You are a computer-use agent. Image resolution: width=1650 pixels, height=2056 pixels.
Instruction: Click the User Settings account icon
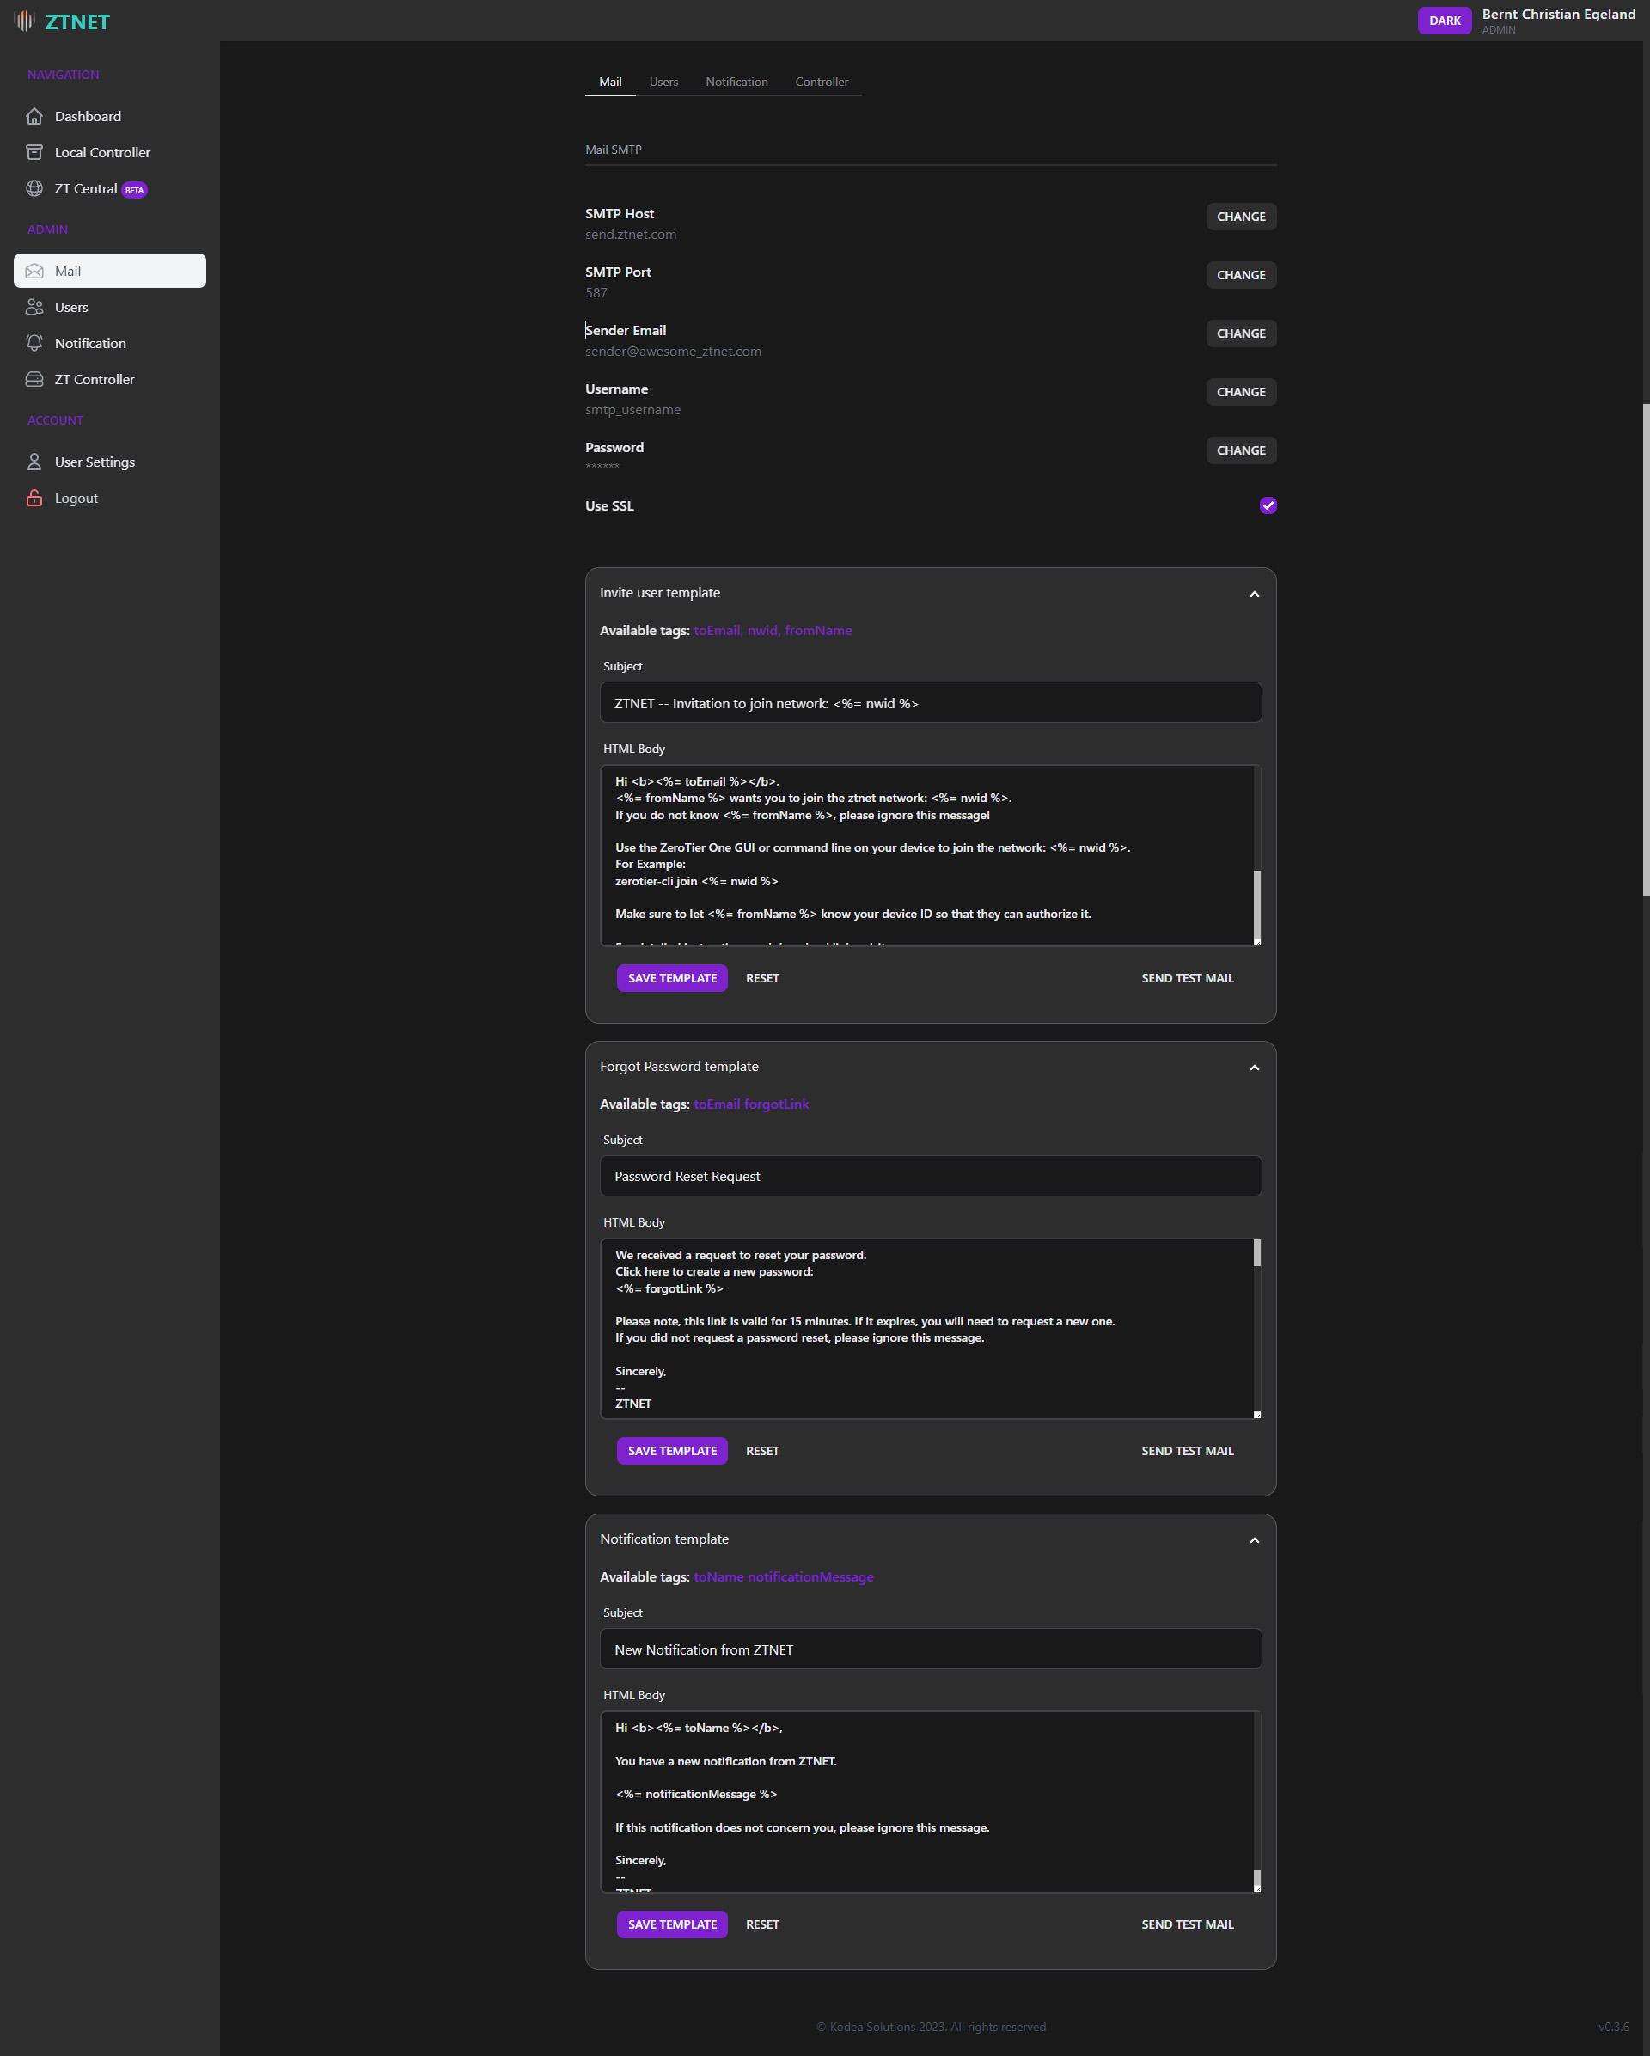[34, 462]
